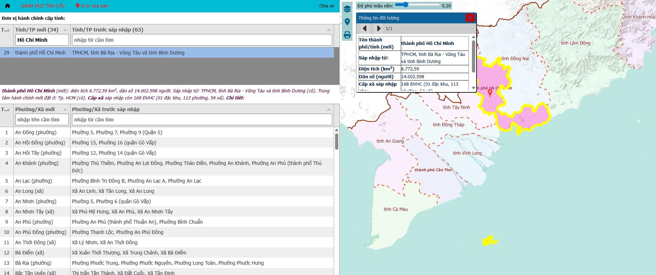The image size is (656, 275).
Task: Adjust the Độ phủ màu nền slider
Action: (406, 5)
